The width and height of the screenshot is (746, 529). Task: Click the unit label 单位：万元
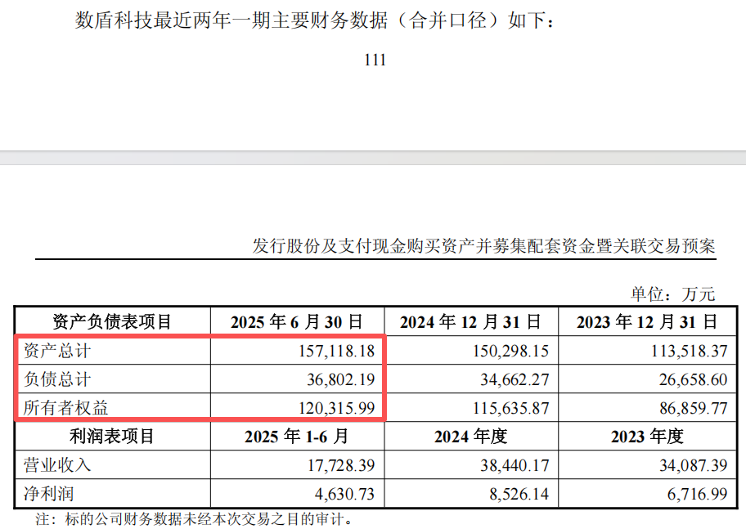point(672,294)
